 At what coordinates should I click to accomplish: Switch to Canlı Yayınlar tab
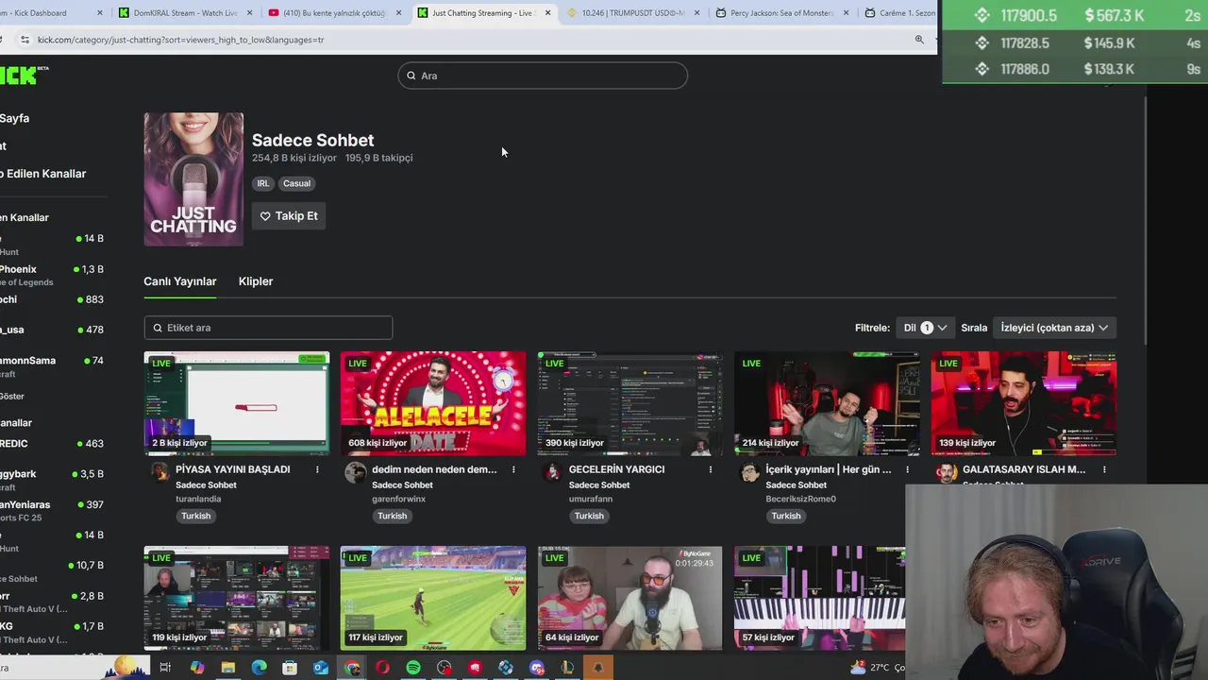[x=179, y=281]
